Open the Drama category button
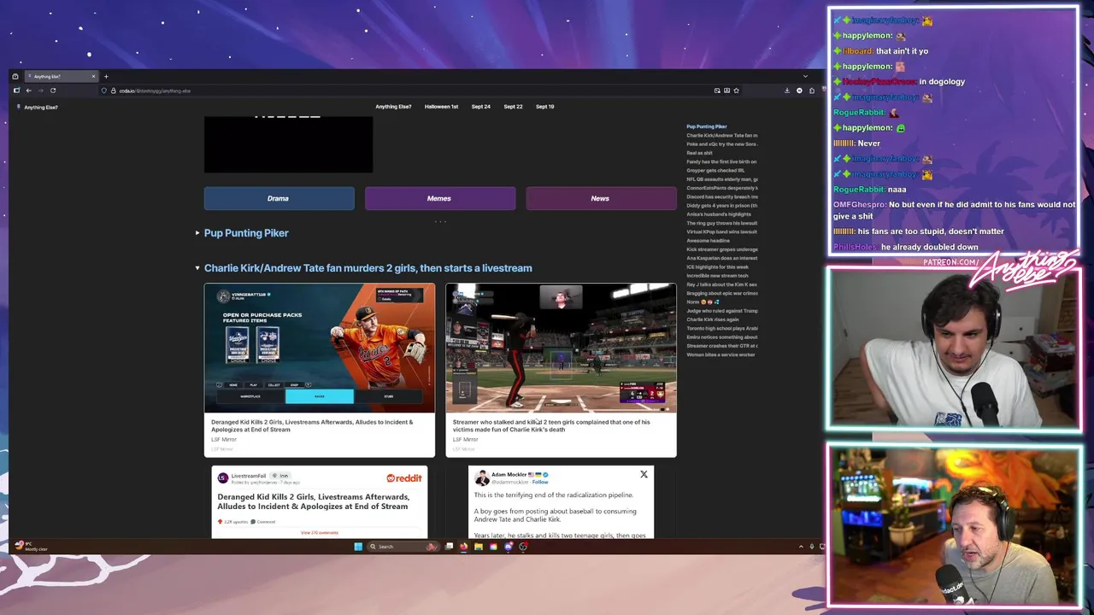The height and width of the screenshot is (615, 1094). point(279,198)
